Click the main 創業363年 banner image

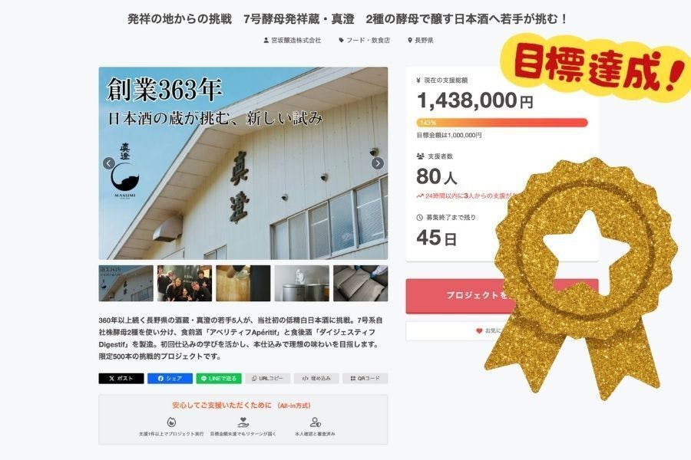[243, 163]
